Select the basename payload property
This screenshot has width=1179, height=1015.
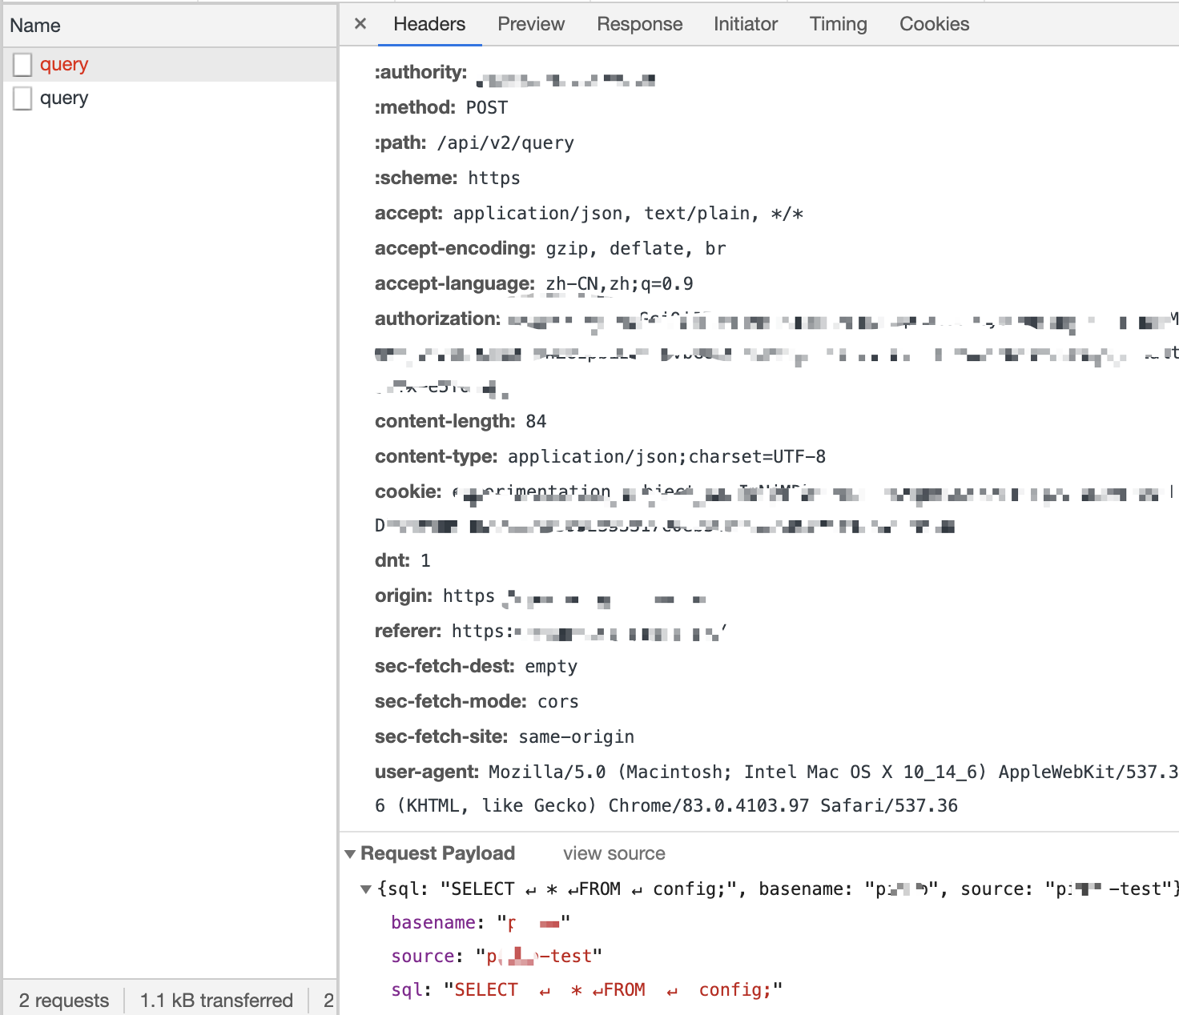tap(481, 922)
